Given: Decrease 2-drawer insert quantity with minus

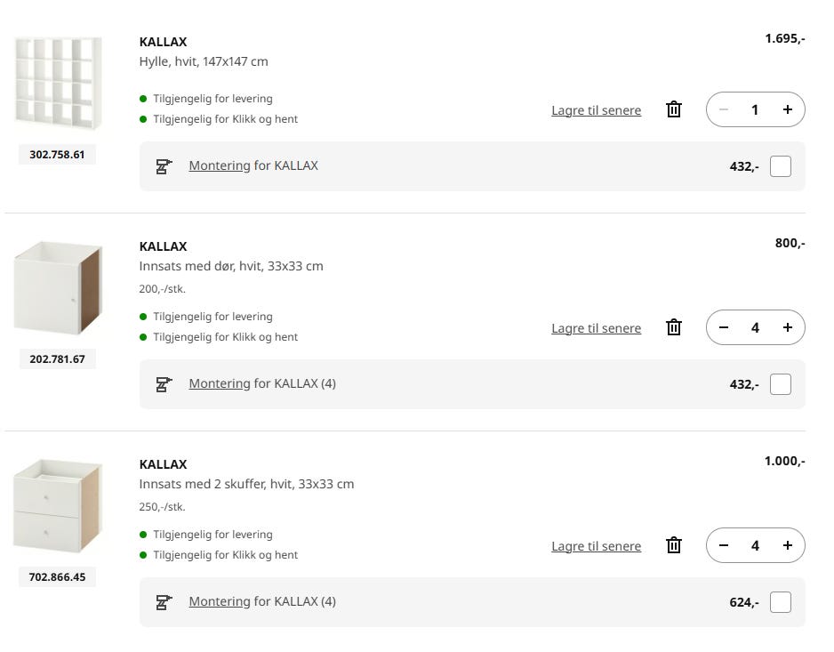Looking at the screenshot, I should (724, 546).
